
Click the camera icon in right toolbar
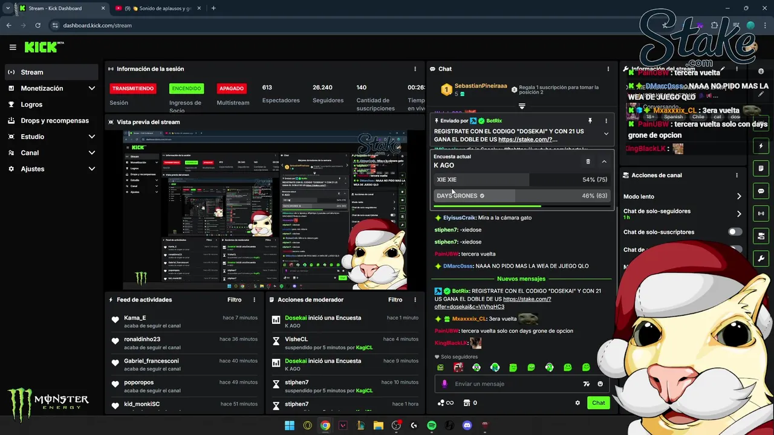pyautogui.click(x=761, y=236)
